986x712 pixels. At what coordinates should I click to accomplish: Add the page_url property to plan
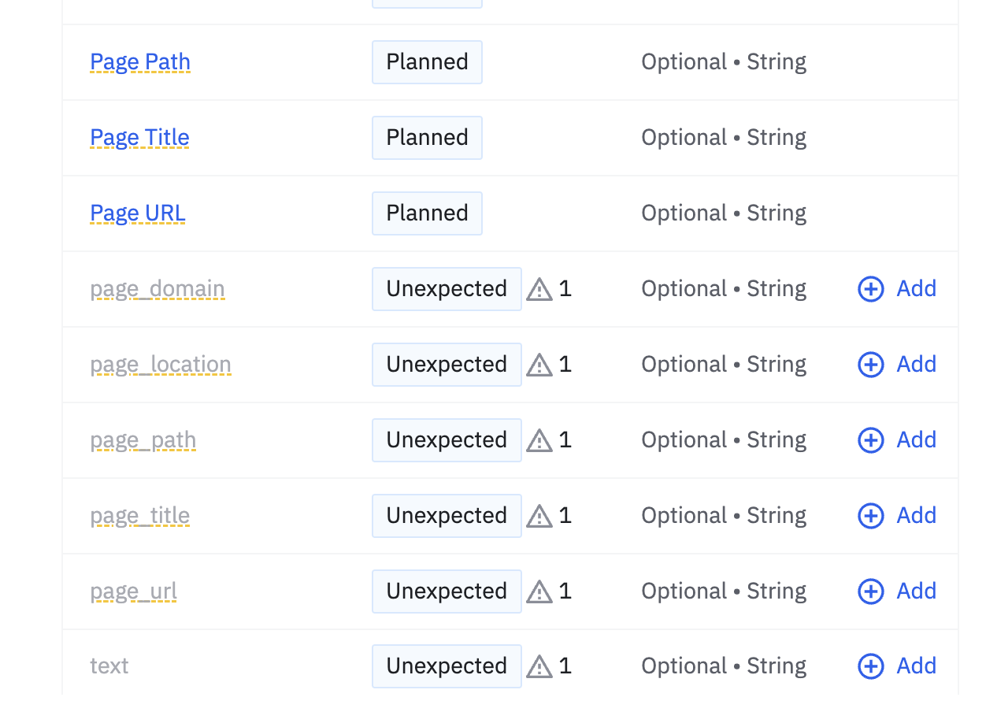tap(897, 591)
